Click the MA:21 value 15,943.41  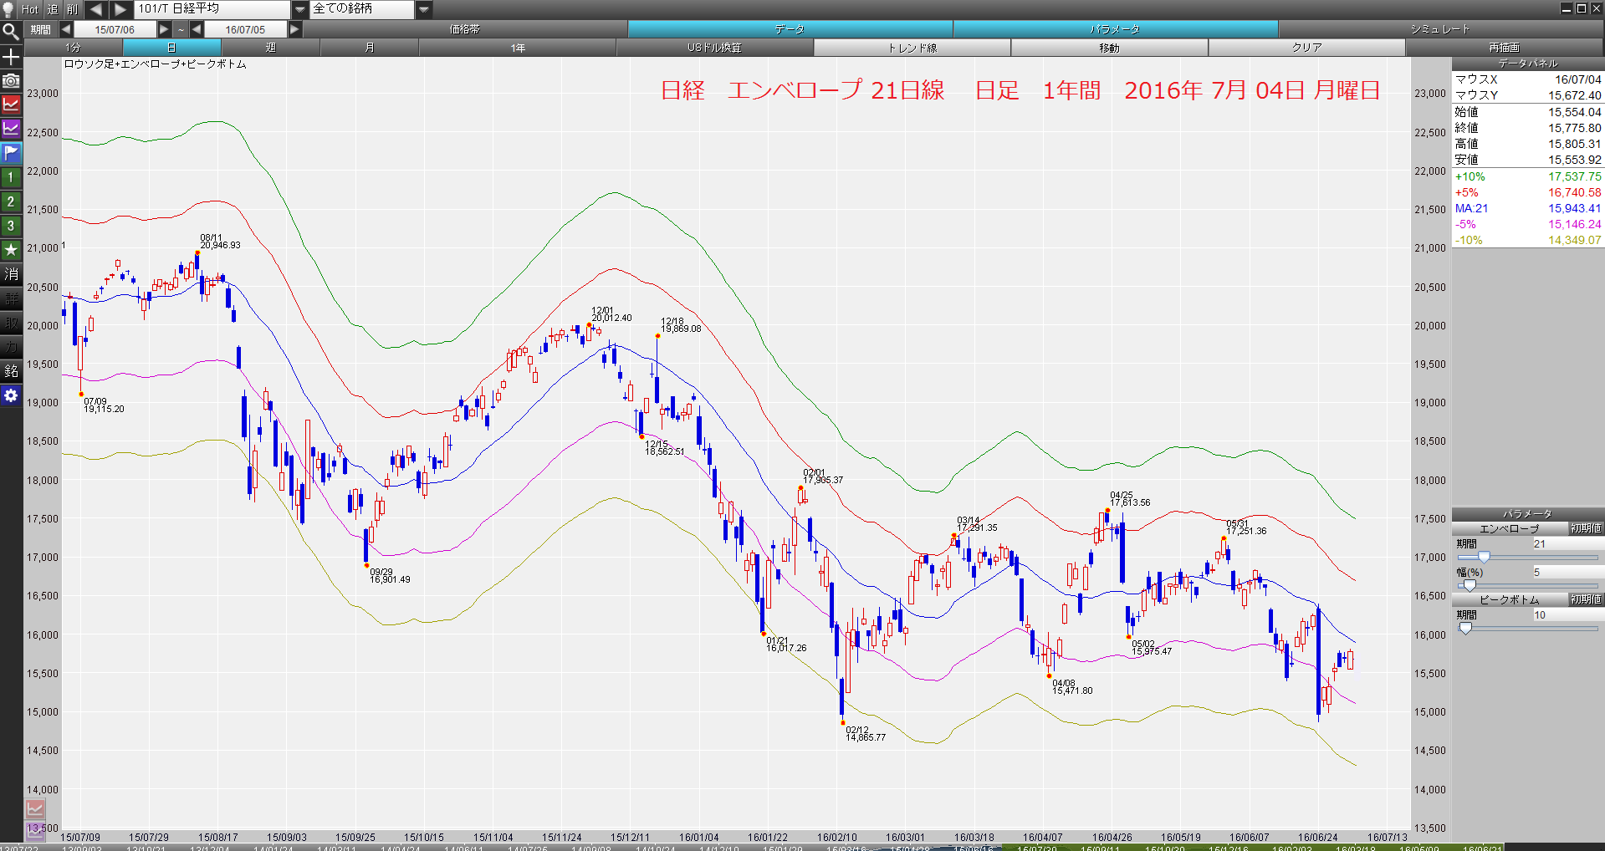[x=1574, y=208]
